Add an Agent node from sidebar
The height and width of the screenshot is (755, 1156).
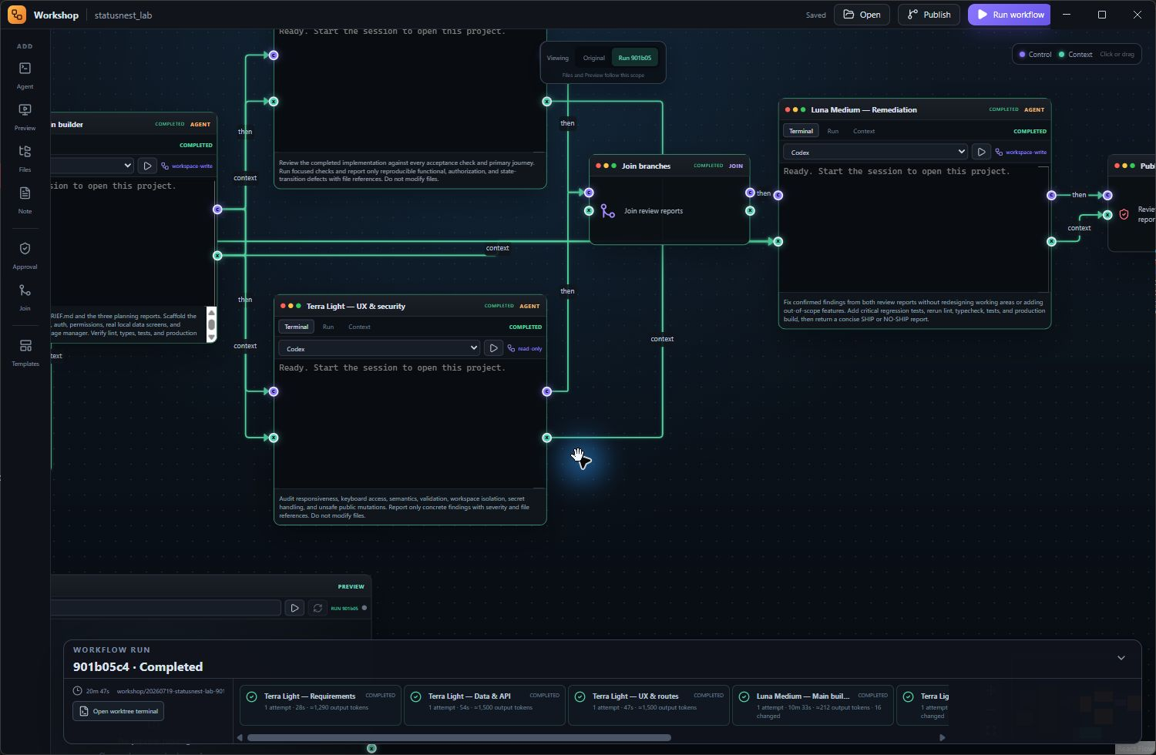click(x=25, y=75)
